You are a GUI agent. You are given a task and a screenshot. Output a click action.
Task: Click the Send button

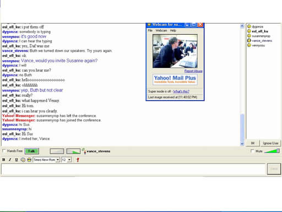pos(274,169)
